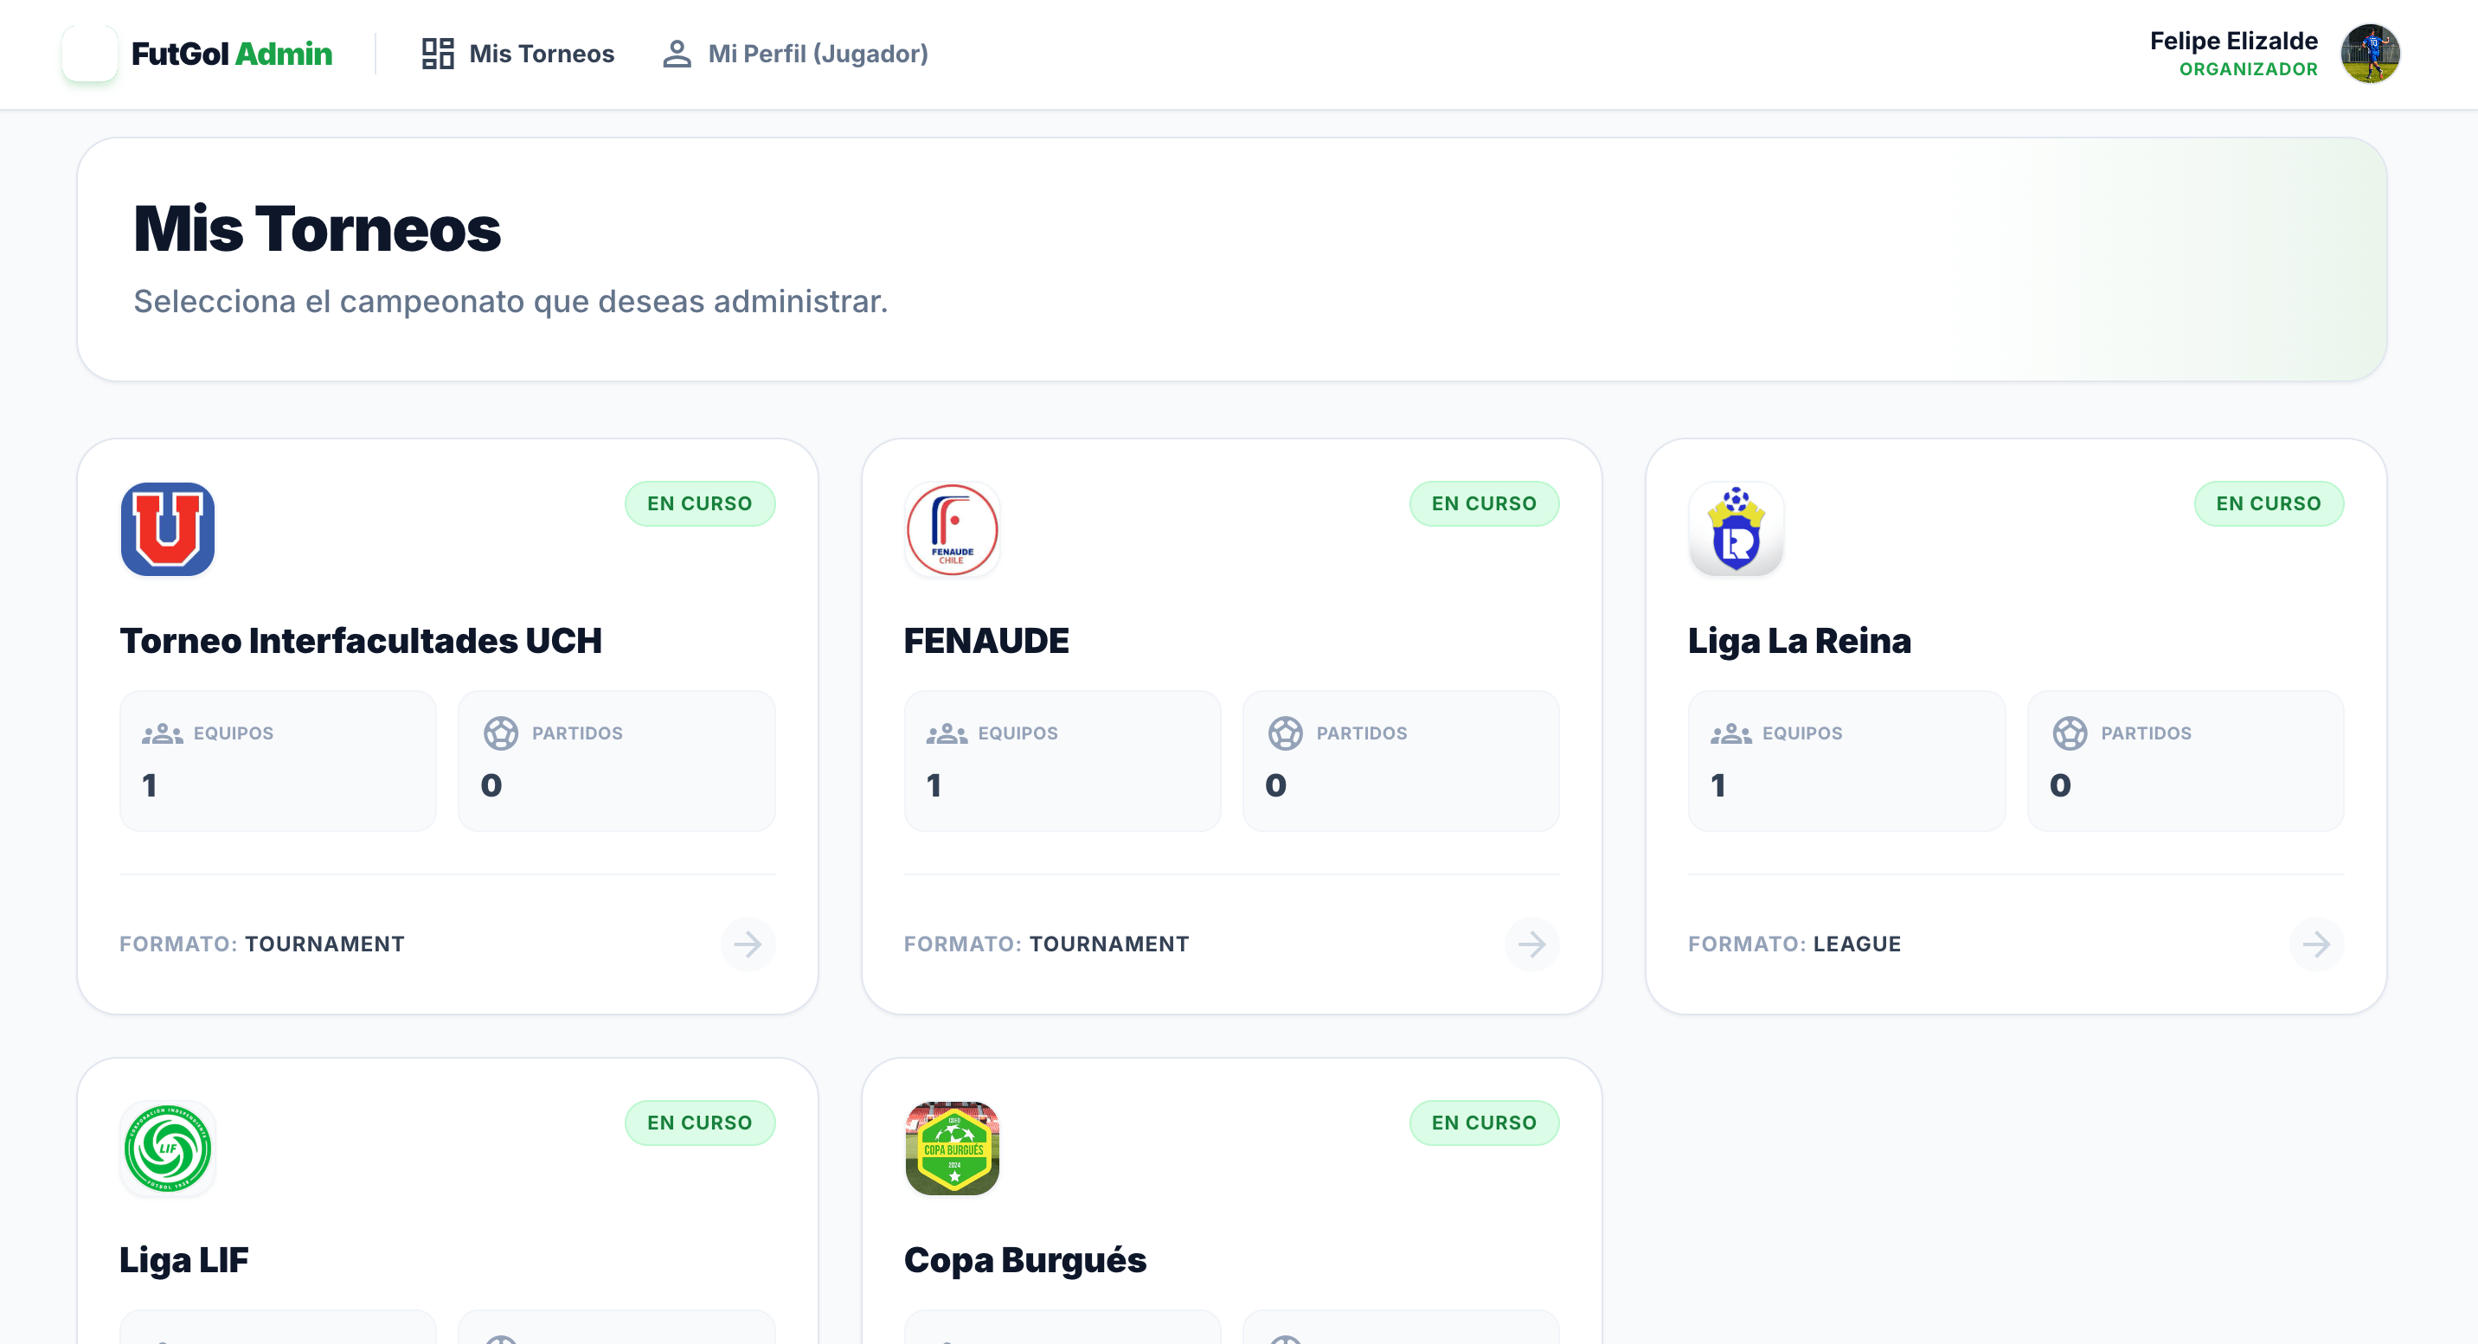
Task: Click the Copa Burgués badge logo
Action: point(952,1149)
